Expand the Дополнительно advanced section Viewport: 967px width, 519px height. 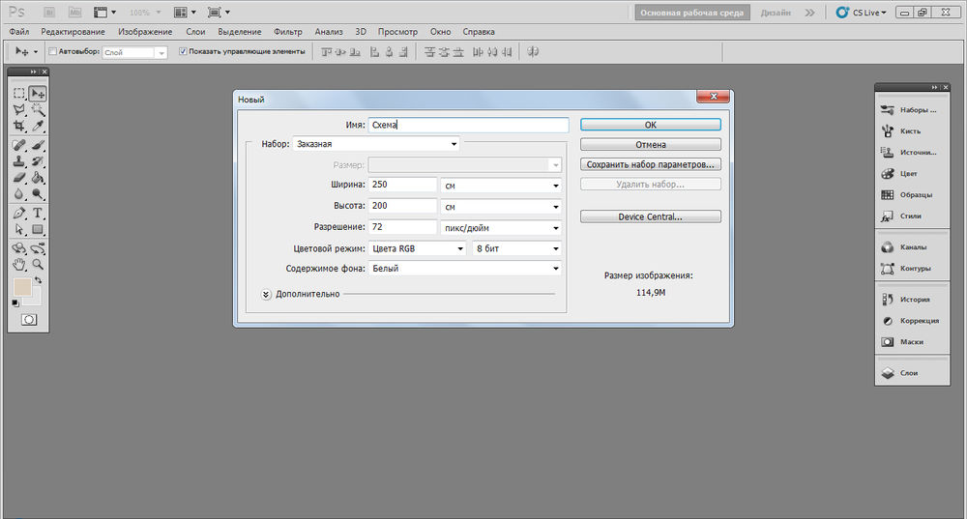pyautogui.click(x=266, y=294)
